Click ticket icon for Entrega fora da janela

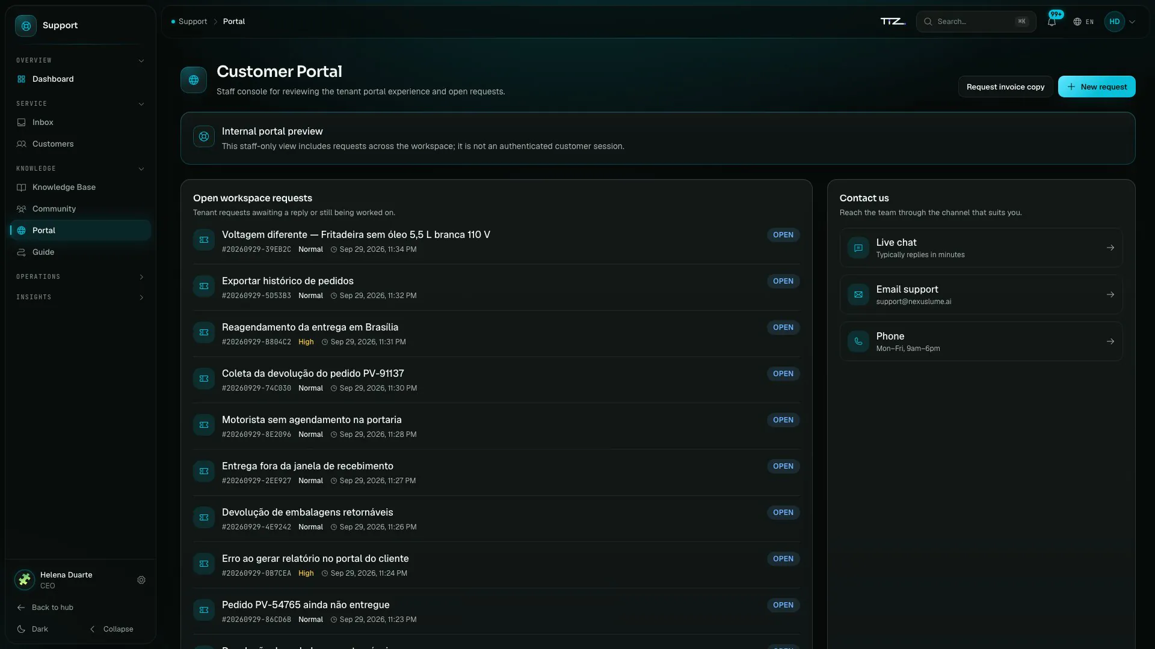pos(204,471)
